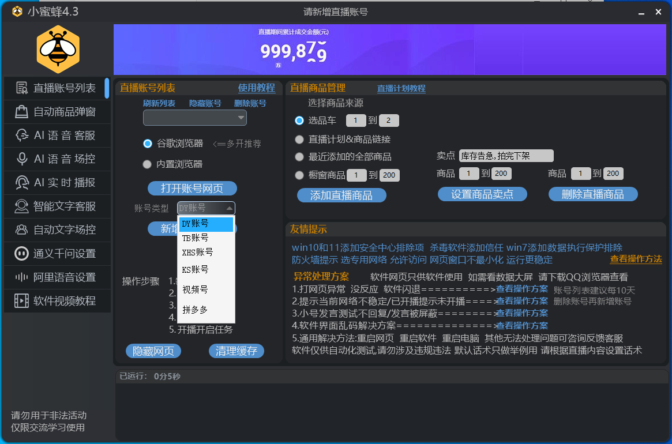Choose XHS账号 from account type list
Image resolution: width=672 pixels, height=444 pixels.
coord(206,253)
